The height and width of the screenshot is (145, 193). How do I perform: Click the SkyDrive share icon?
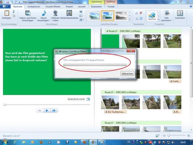(152, 16)
